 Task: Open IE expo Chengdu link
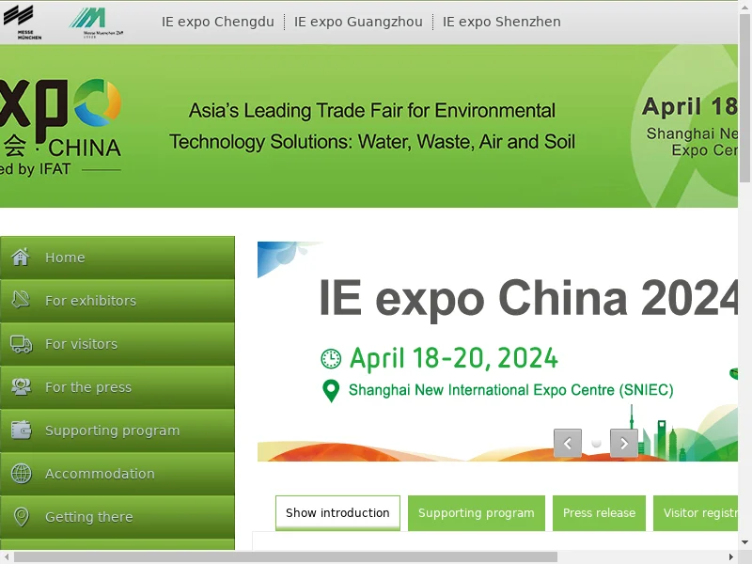218,22
